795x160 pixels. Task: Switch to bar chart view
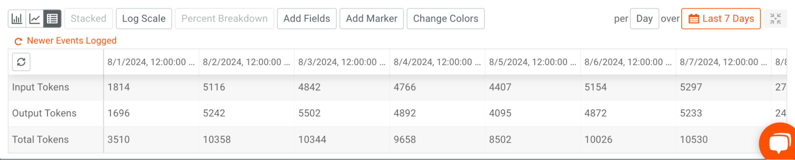click(17, 19)
